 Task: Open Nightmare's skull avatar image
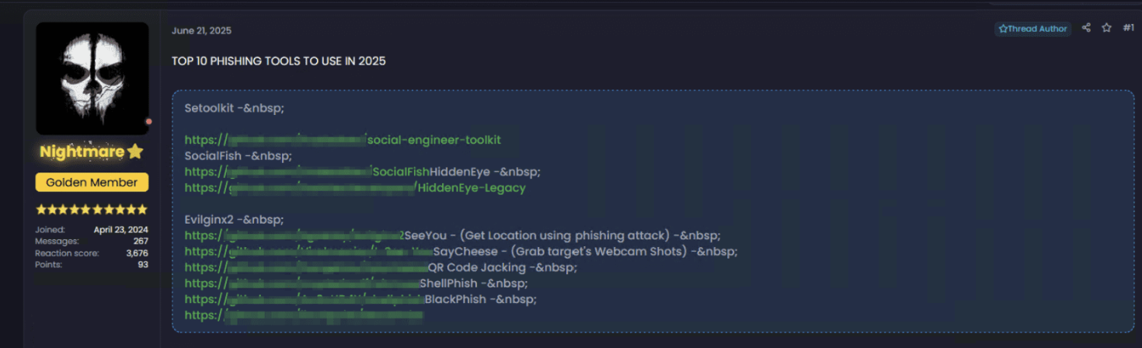click(92, 78)
